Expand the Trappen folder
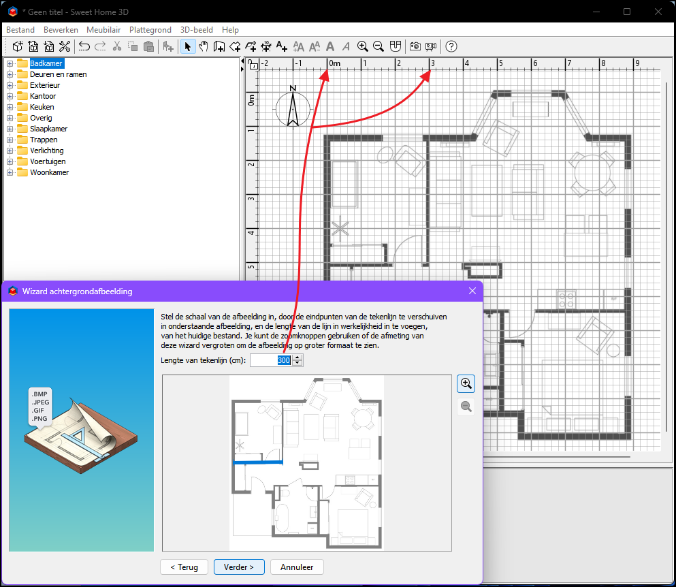 [10, 140]
